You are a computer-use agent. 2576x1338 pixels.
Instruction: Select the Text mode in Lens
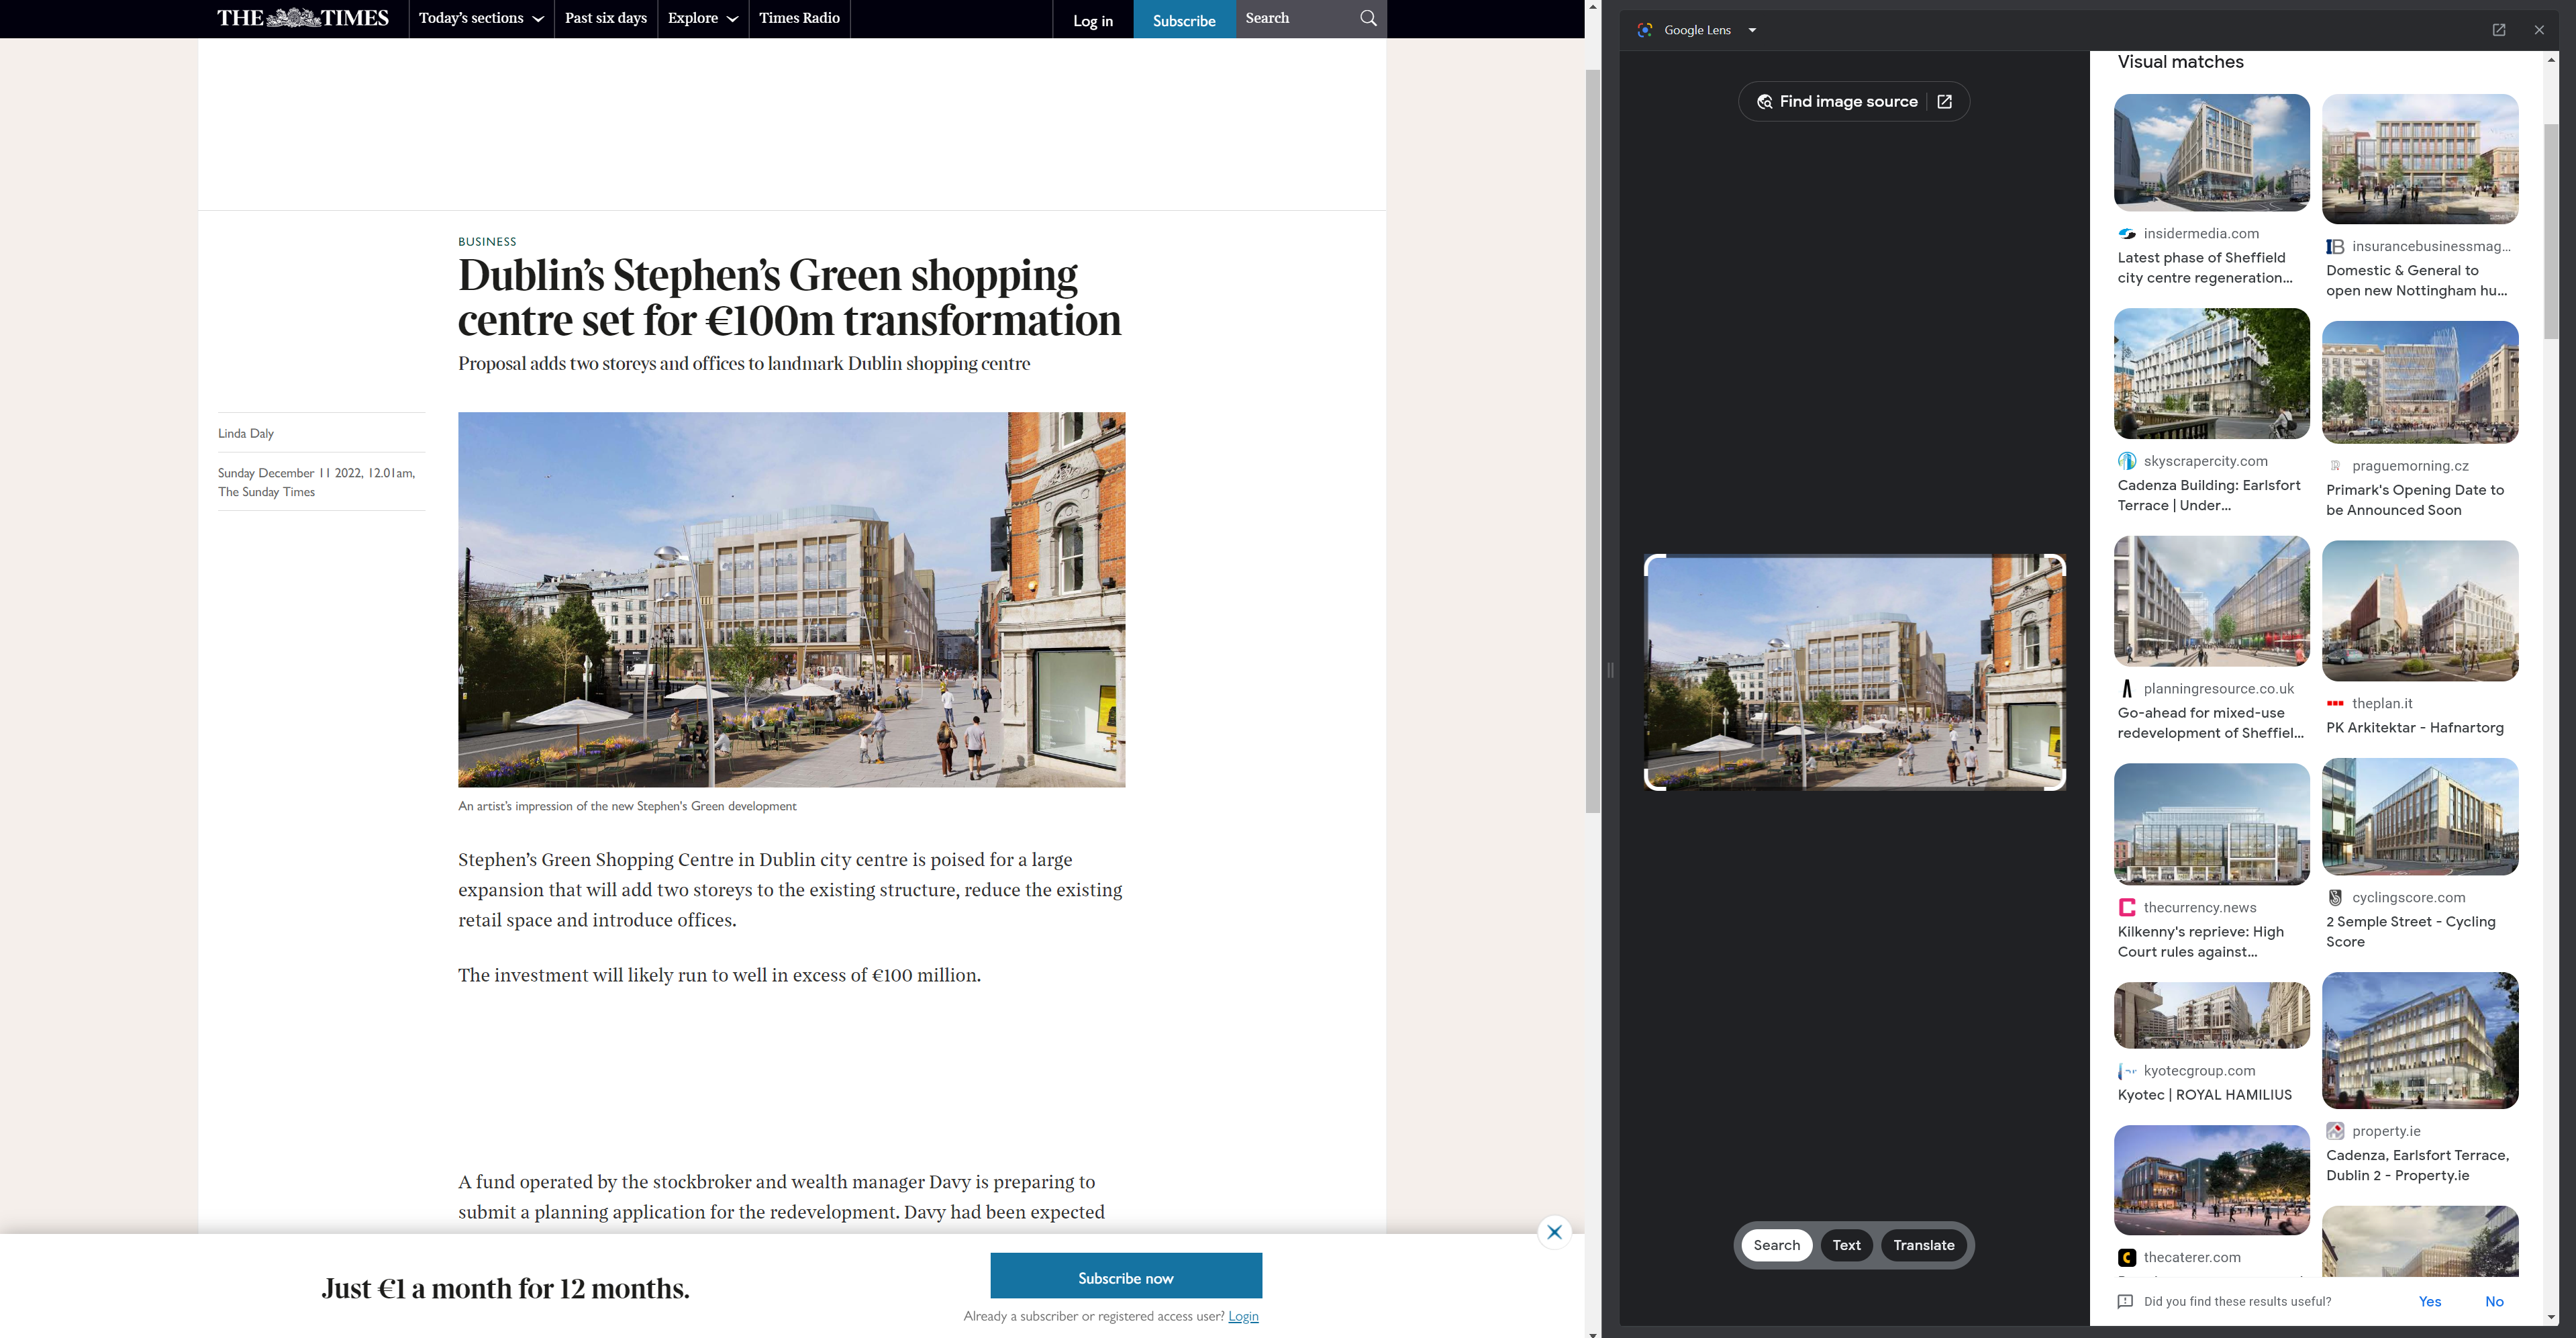coord(1846,1245)
